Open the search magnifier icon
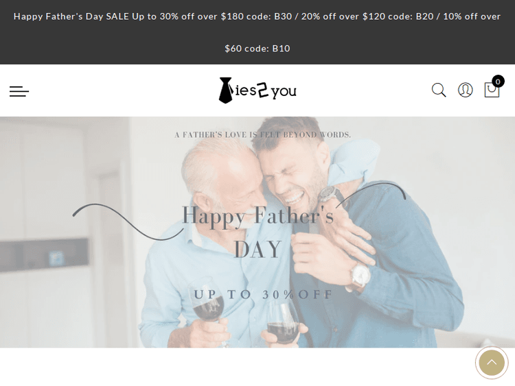Image resolution: width=515 pixels, height=386 pixels. coord(439,91)
